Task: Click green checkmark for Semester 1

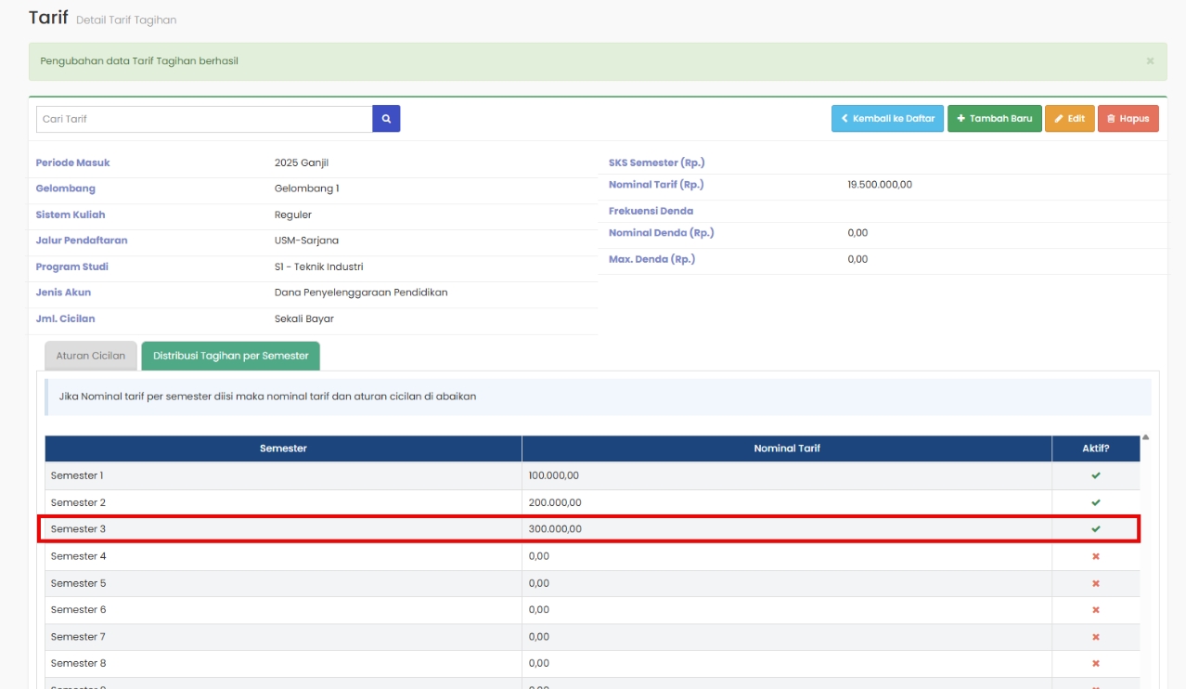Action: 1095,475
